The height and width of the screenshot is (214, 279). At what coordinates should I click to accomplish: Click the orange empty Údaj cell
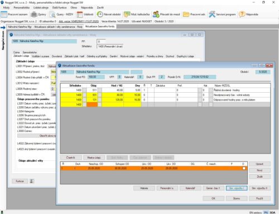coord(92,104)
